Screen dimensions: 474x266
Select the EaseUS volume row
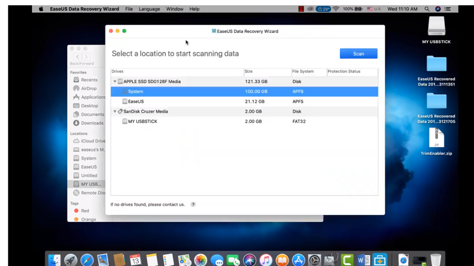(244, 101)
